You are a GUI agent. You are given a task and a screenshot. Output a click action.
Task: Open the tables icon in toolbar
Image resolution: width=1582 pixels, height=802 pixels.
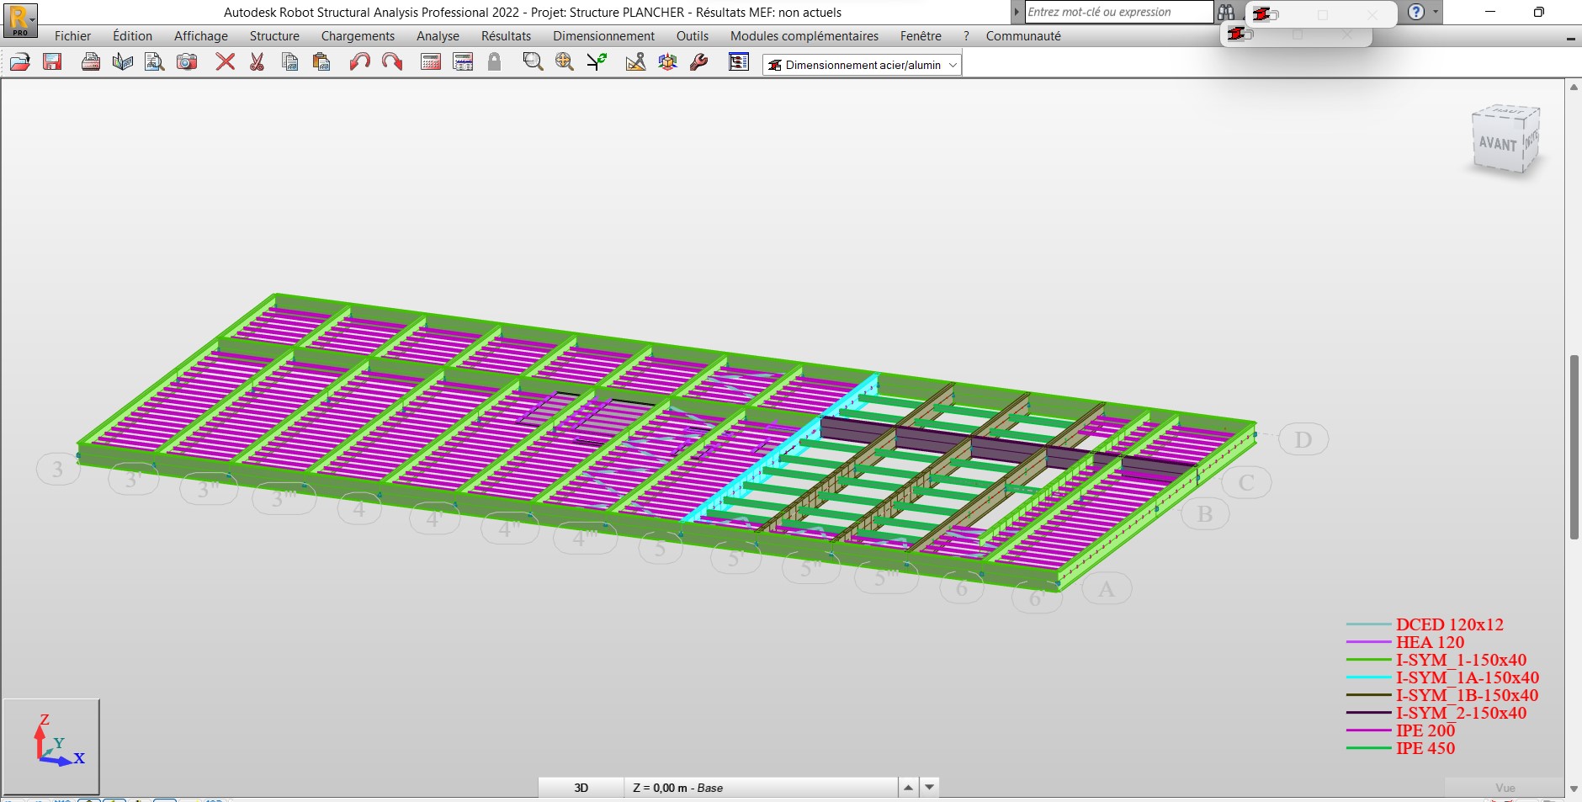tap(463, 62)
